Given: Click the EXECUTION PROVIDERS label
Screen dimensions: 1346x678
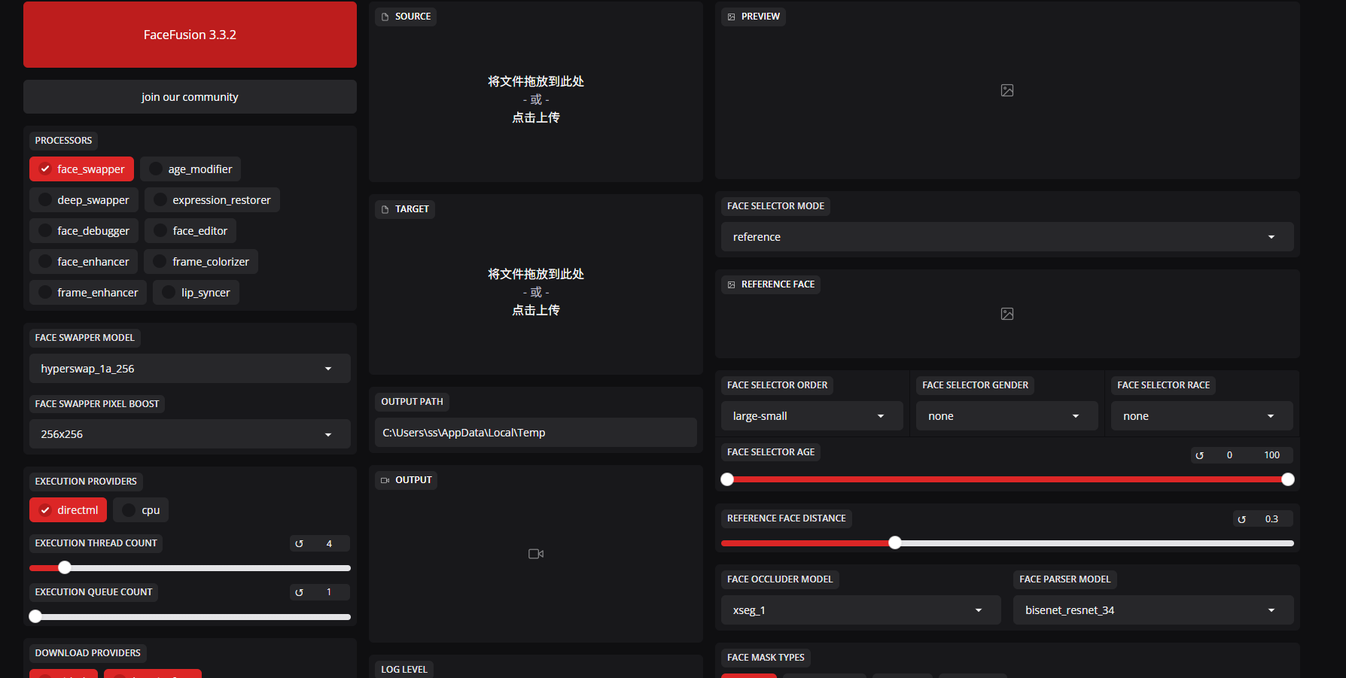Looking at the screenshot, I should [x=86, y=482].
